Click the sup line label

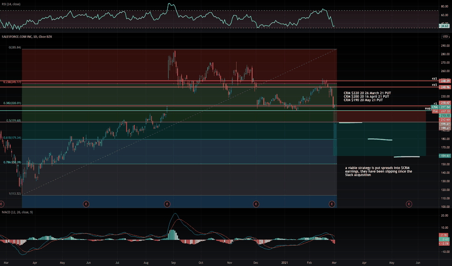[428, 108]
